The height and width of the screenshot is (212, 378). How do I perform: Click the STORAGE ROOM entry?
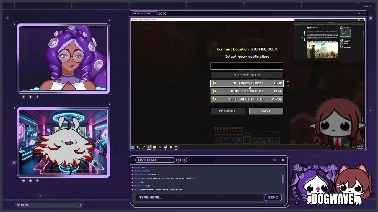point(247,75)
